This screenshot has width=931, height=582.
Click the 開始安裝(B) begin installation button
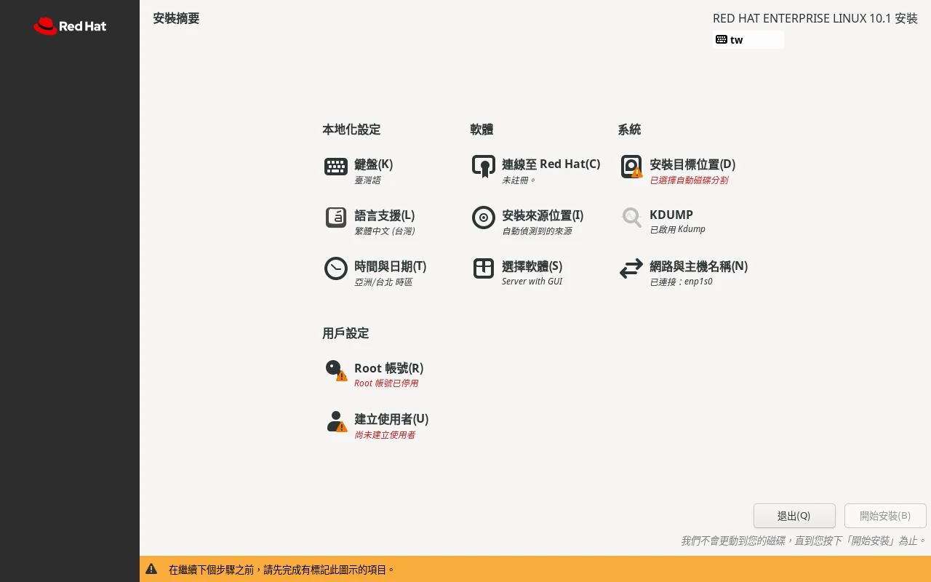(885, 516)
